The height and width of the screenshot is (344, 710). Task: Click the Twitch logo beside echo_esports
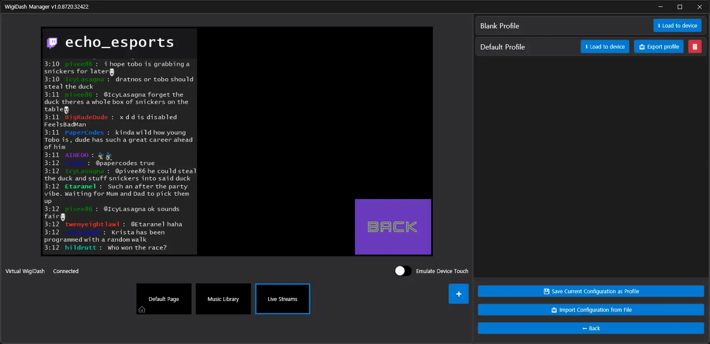52,43
